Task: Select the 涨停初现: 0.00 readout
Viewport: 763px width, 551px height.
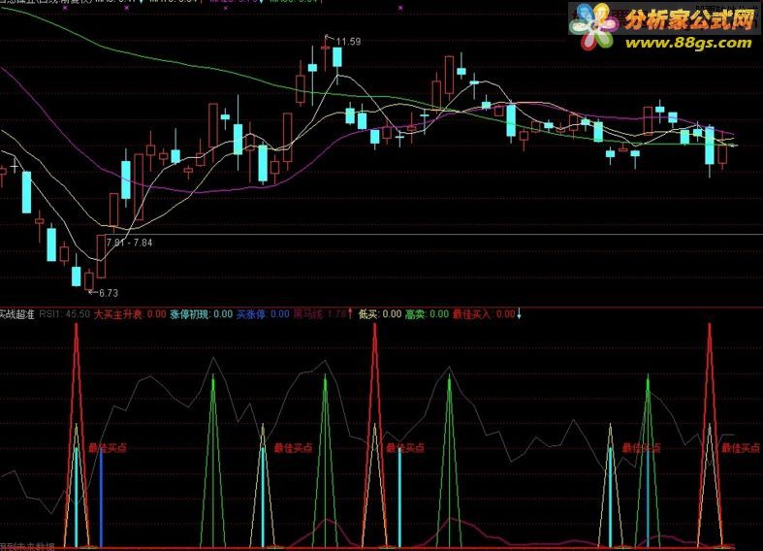Action: pyautogui.click(x=202, y=314)
